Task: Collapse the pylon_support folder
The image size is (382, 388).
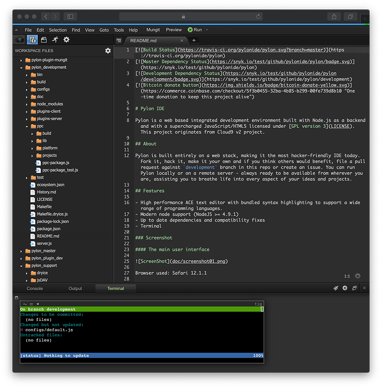Action: 21,266
